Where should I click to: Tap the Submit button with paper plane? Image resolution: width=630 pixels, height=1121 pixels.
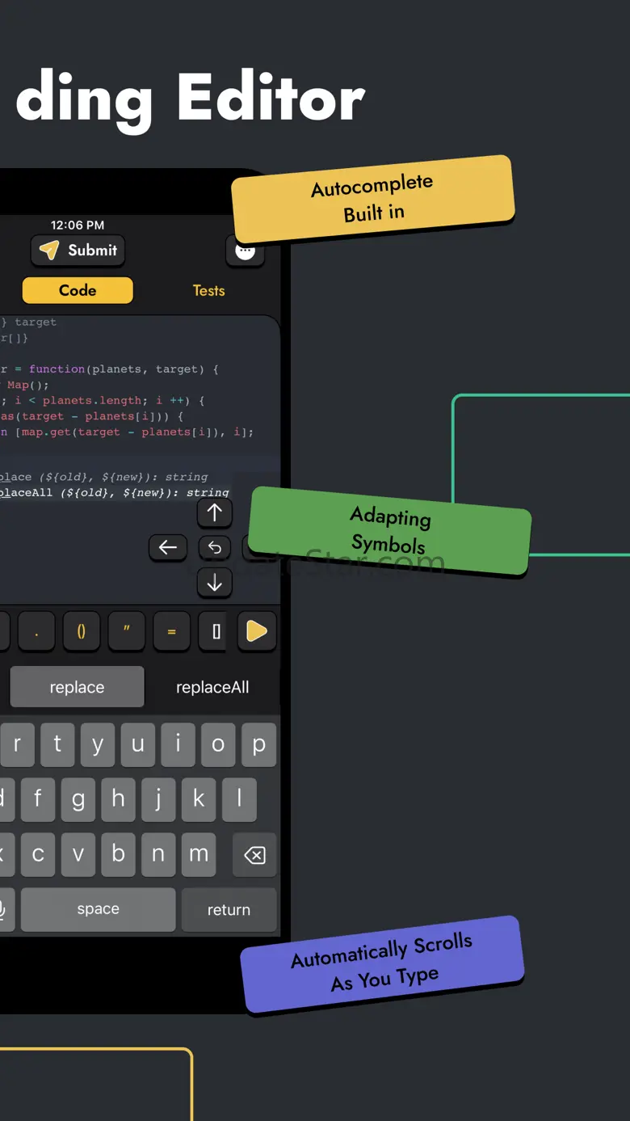point(78,251)
